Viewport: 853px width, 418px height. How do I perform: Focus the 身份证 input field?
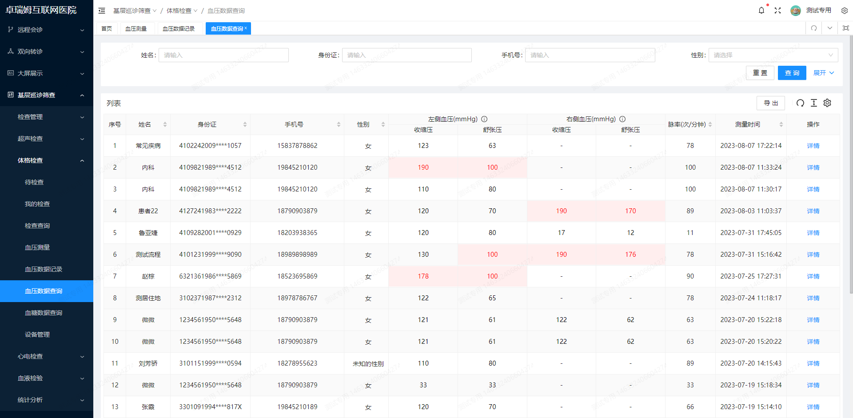pyautogui.click(x=407, y=55)
